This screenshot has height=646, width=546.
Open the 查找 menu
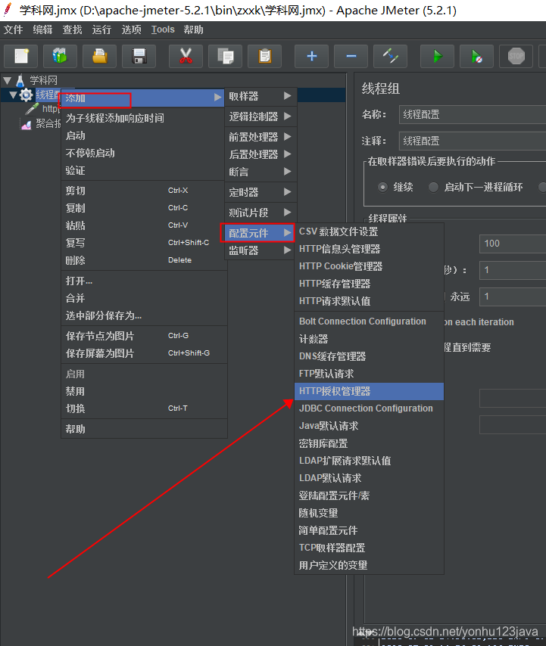coord(72,30)
